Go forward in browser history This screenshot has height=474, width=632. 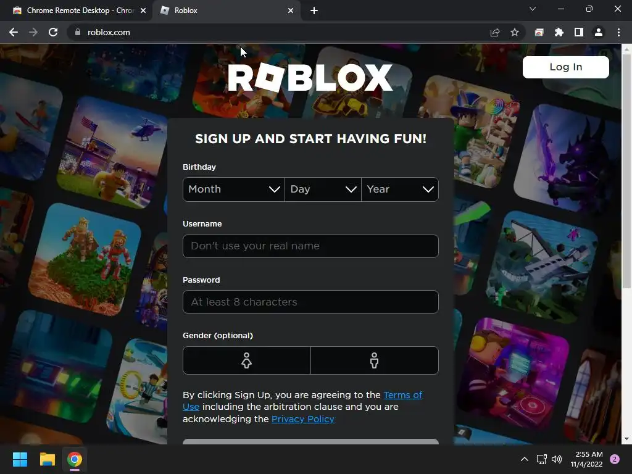pyautogui.click(x=33, y=32)
